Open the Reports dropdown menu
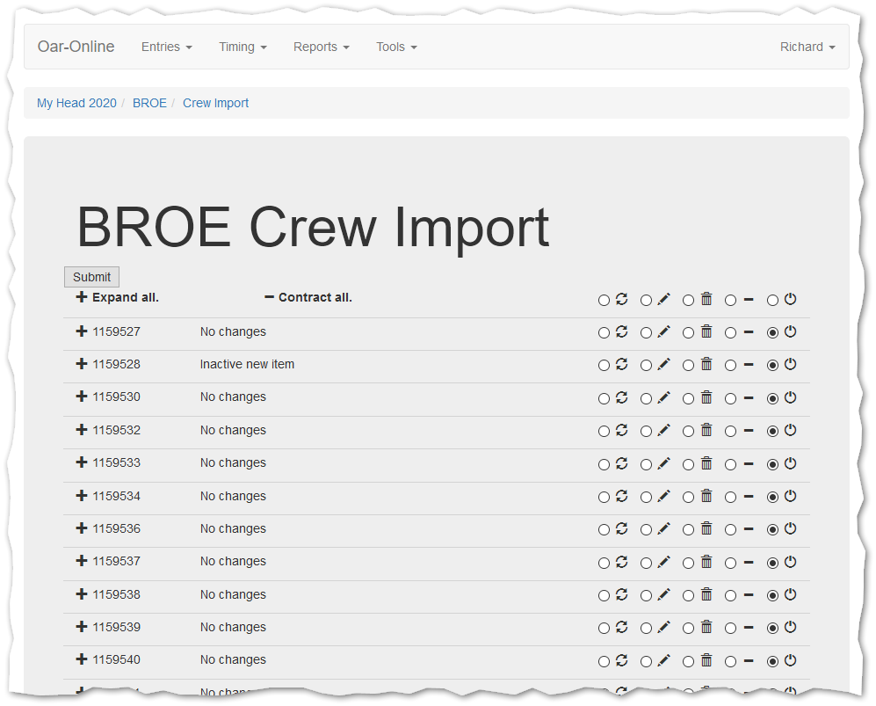Image resolution: width=876 pixels, height=706 pixels. coord(321,47)
